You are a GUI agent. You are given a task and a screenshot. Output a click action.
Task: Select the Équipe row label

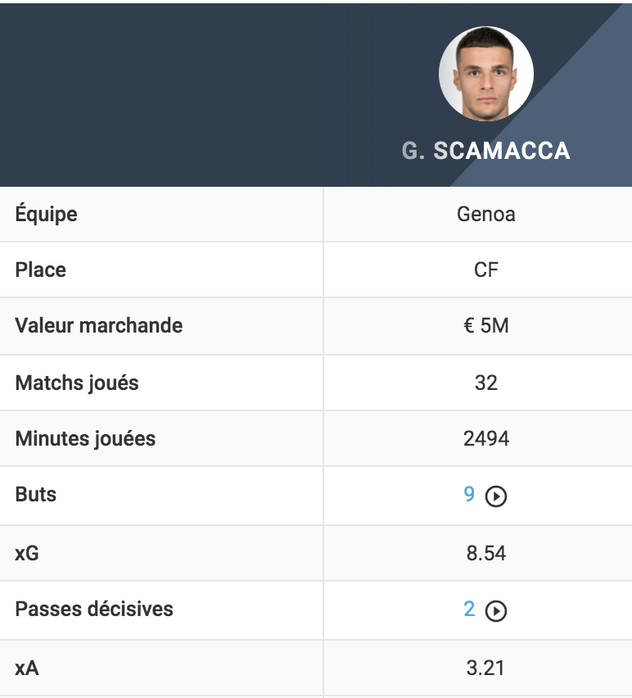click(x=47, y=213)
